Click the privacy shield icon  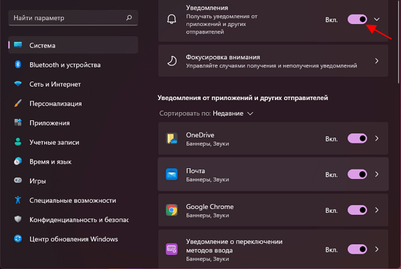click(18, 219)
